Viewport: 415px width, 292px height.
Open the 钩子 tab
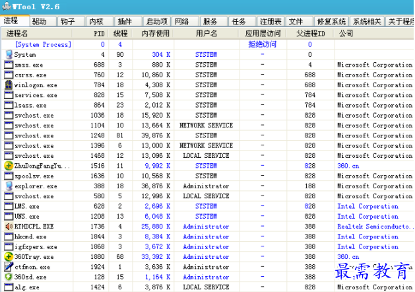(x=71, y=21)
